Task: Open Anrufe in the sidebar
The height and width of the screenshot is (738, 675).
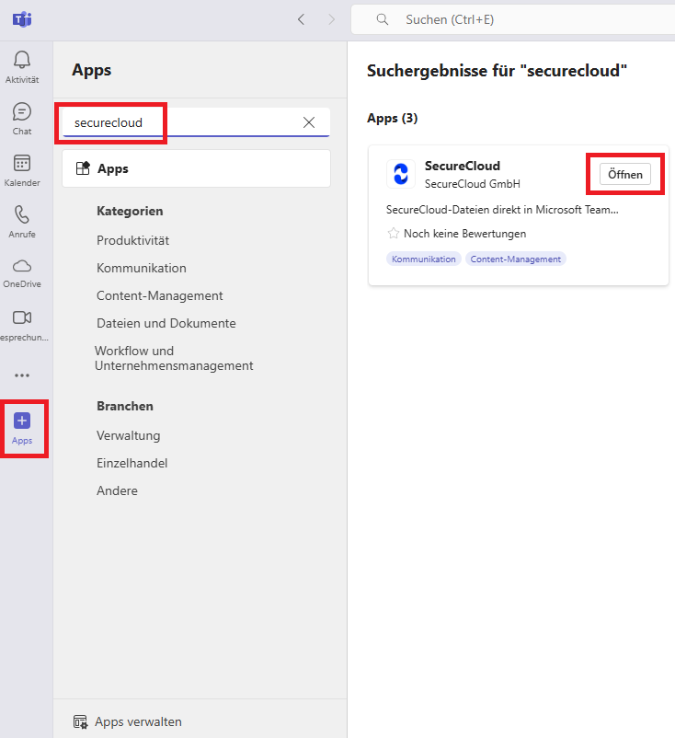Action: click(22, 221)
